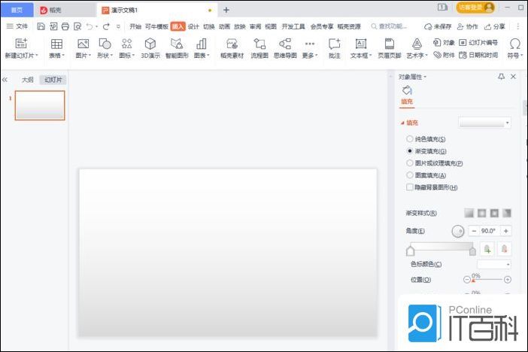Viewport: 528px width, 352px height.
Task: Switch to the Start (开始) ribbon tab
Action: pos(135,26)
